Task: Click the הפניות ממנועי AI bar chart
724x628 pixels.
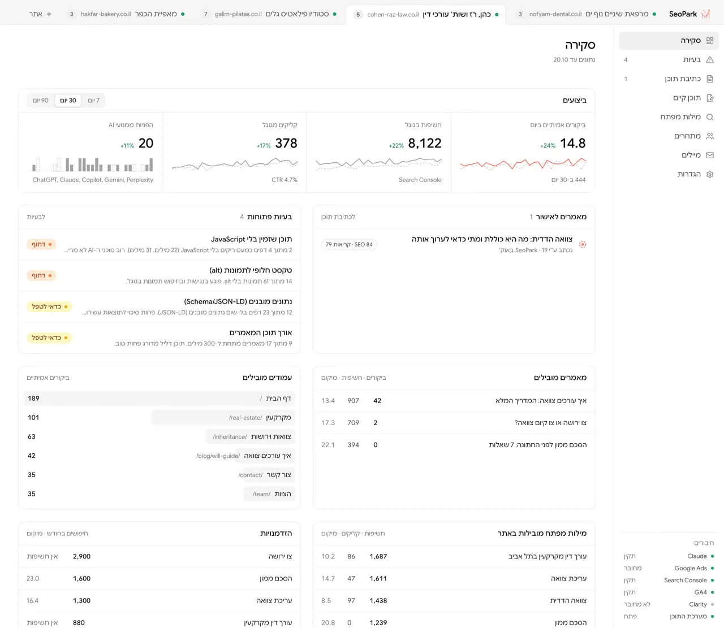Action: [92, 164]
